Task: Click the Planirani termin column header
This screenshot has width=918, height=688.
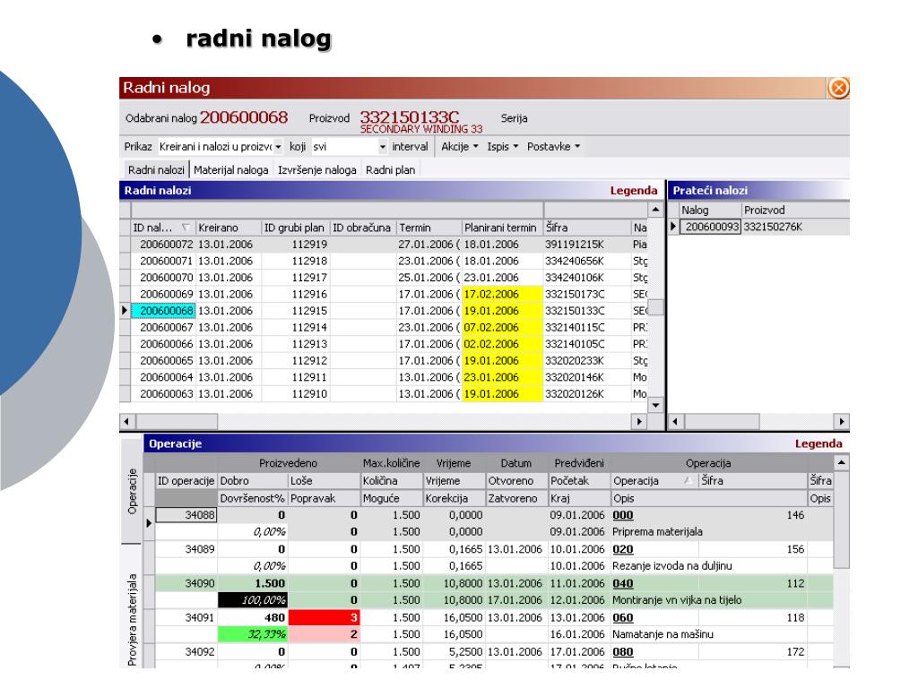Action: click(502, 228)
